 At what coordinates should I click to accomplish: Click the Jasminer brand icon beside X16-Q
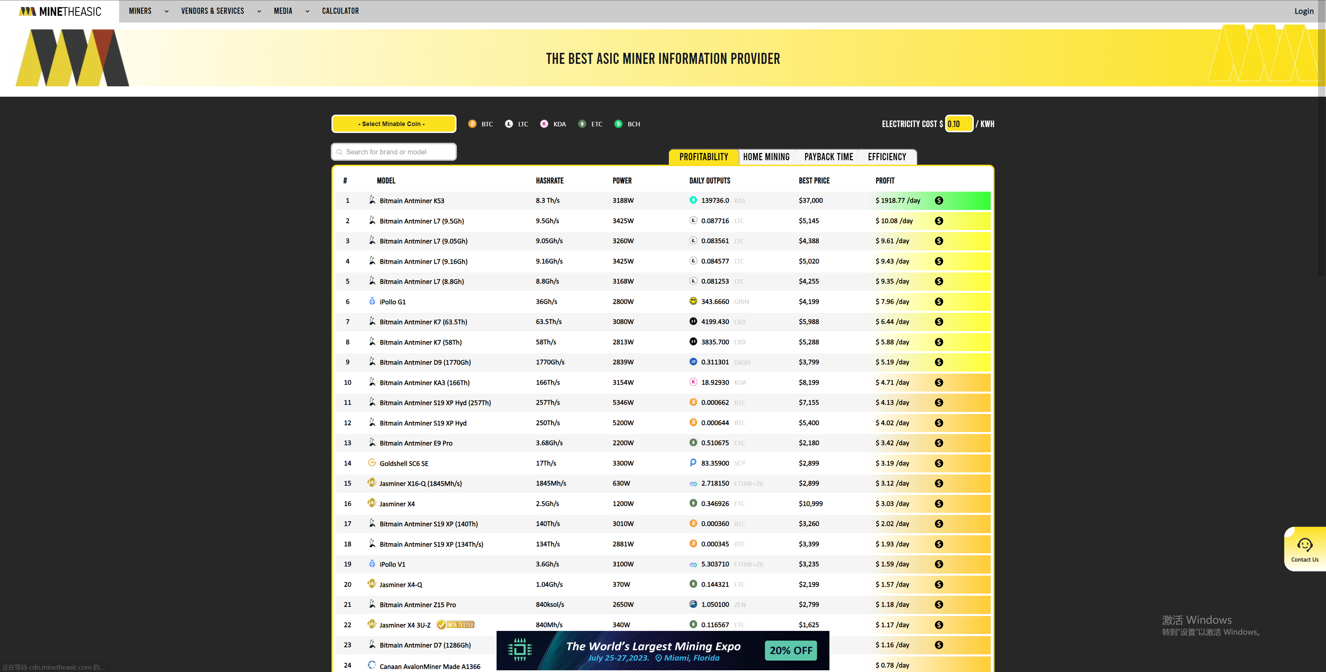coord(372,482)
